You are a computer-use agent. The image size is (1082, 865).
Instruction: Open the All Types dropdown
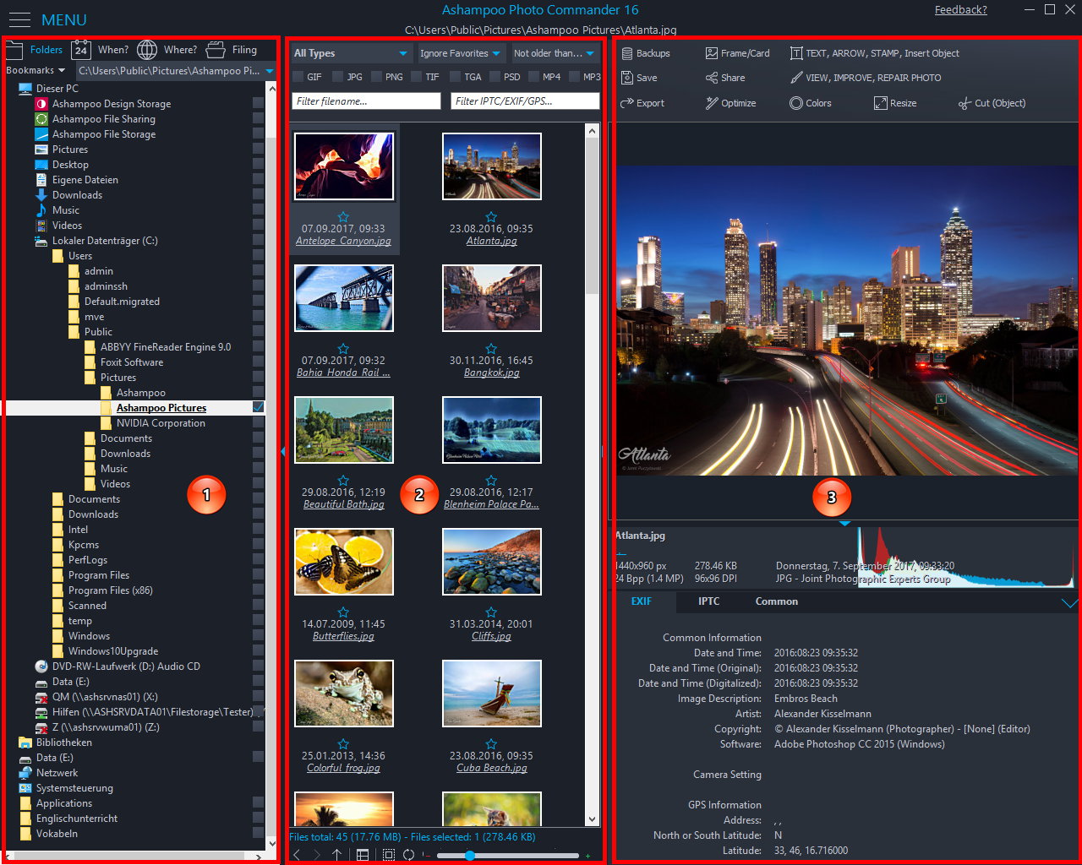[350, 53]
